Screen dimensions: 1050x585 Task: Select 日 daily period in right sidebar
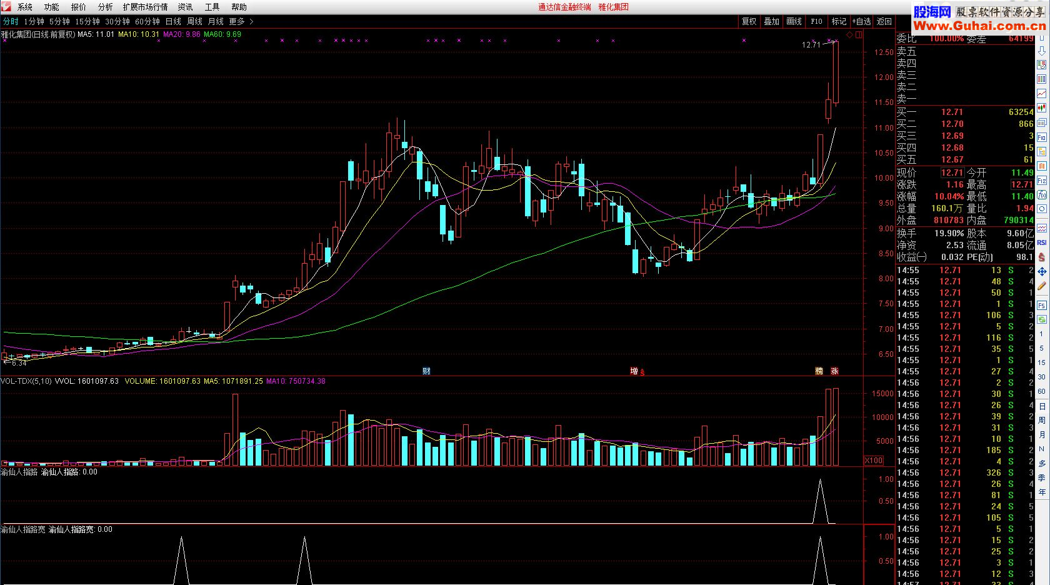pyautogui.click(x=1042, y=406)
